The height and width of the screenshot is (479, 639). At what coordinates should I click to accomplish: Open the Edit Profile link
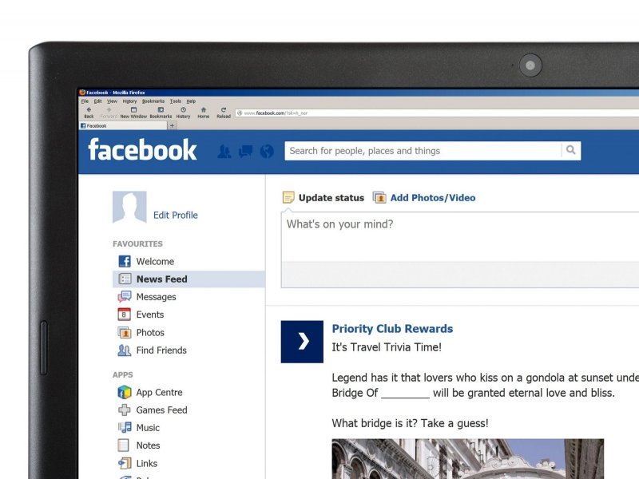[x=175, y=215]
